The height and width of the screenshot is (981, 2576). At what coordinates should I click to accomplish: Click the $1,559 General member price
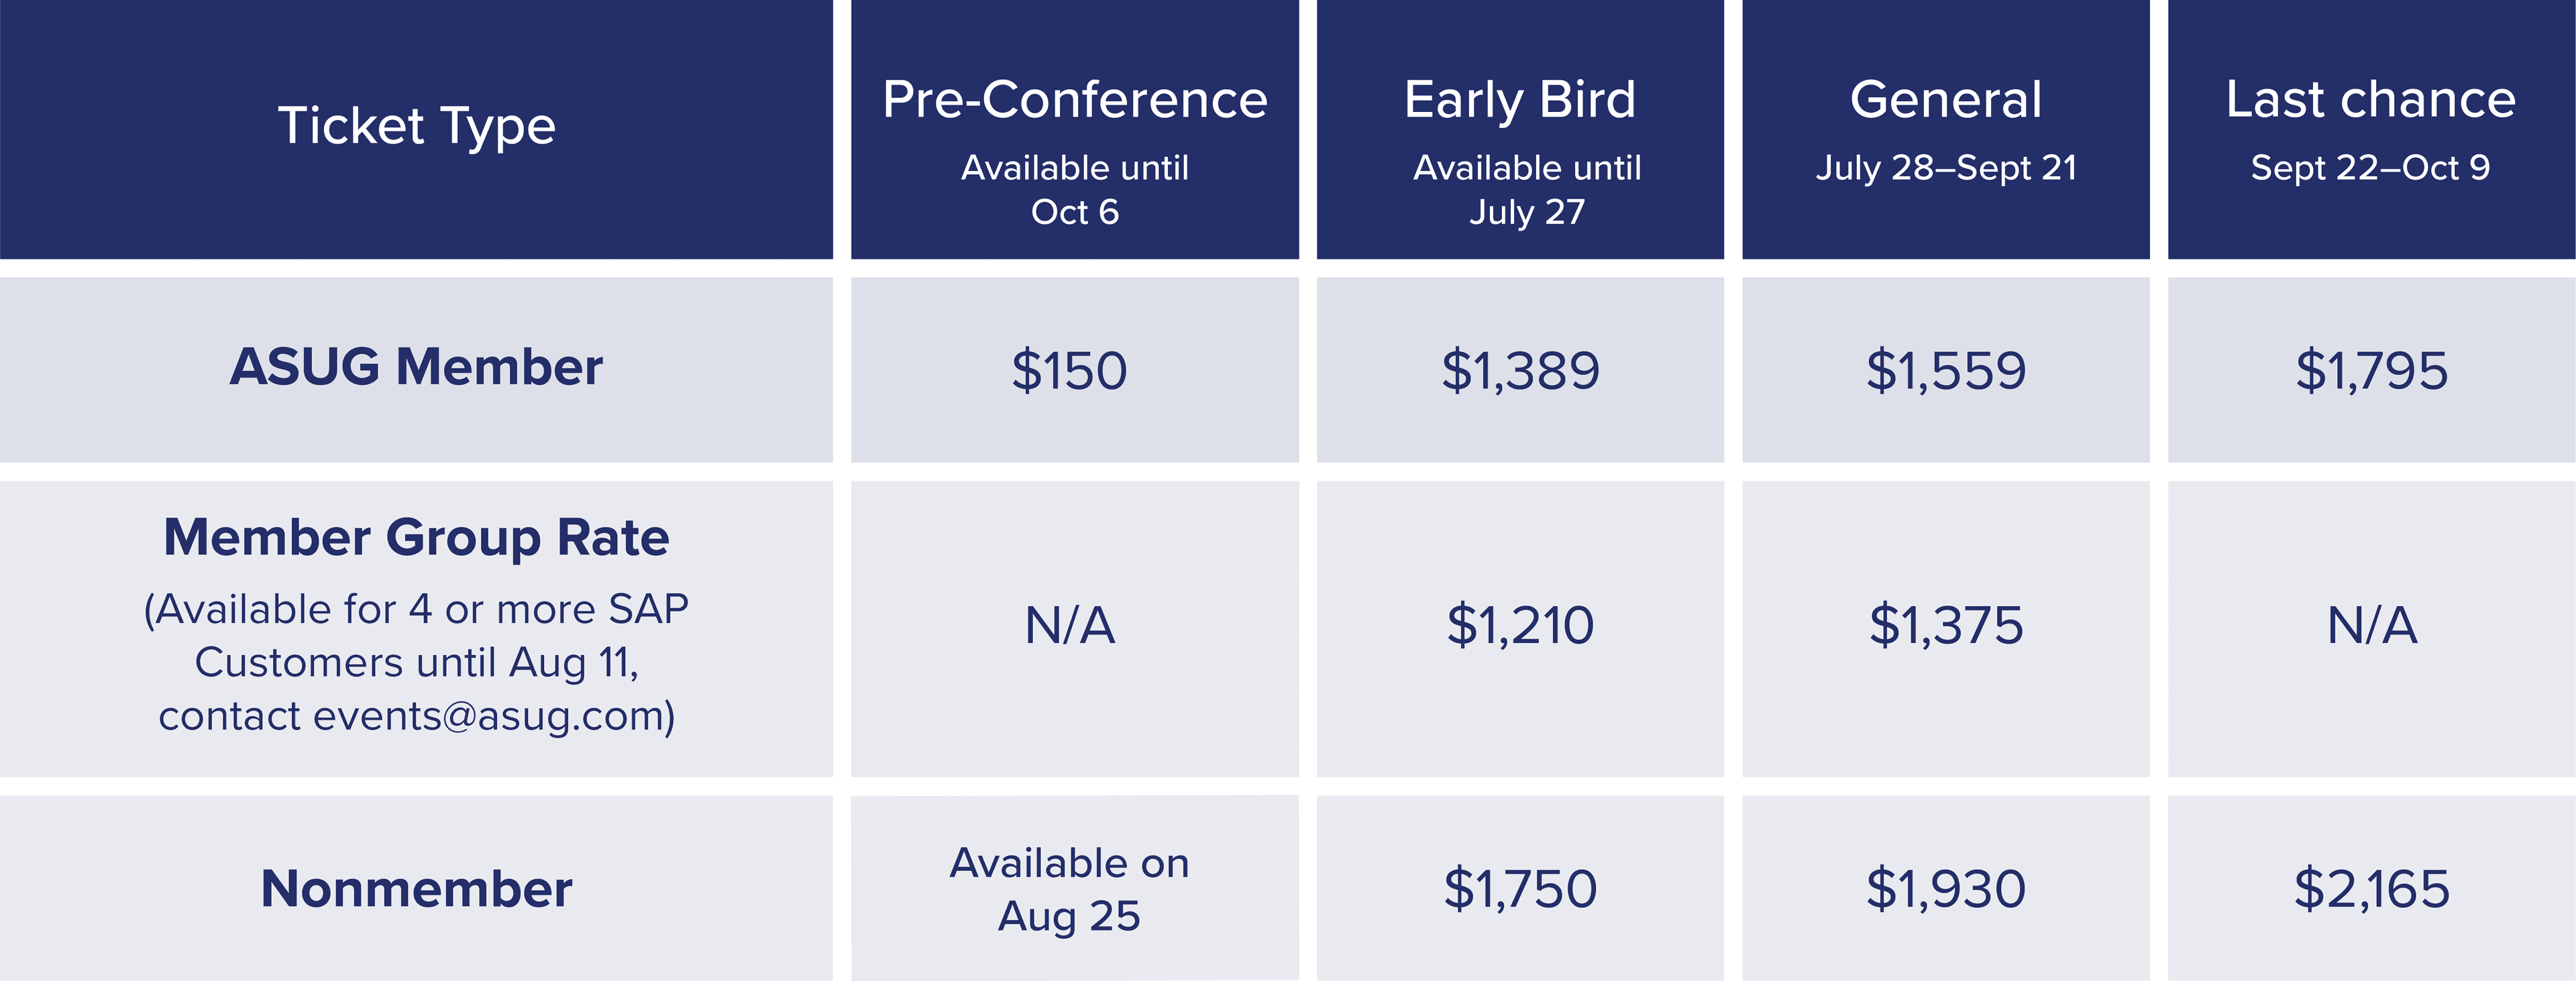point(1946,370)
